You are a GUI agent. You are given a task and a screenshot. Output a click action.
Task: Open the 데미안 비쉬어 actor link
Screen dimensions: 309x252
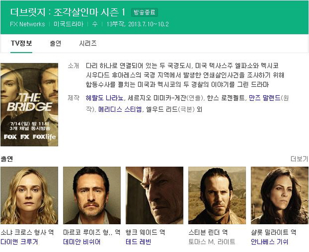pos(81,242)
